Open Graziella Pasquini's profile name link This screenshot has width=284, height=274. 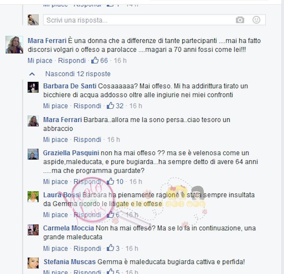tap(71, 153)
